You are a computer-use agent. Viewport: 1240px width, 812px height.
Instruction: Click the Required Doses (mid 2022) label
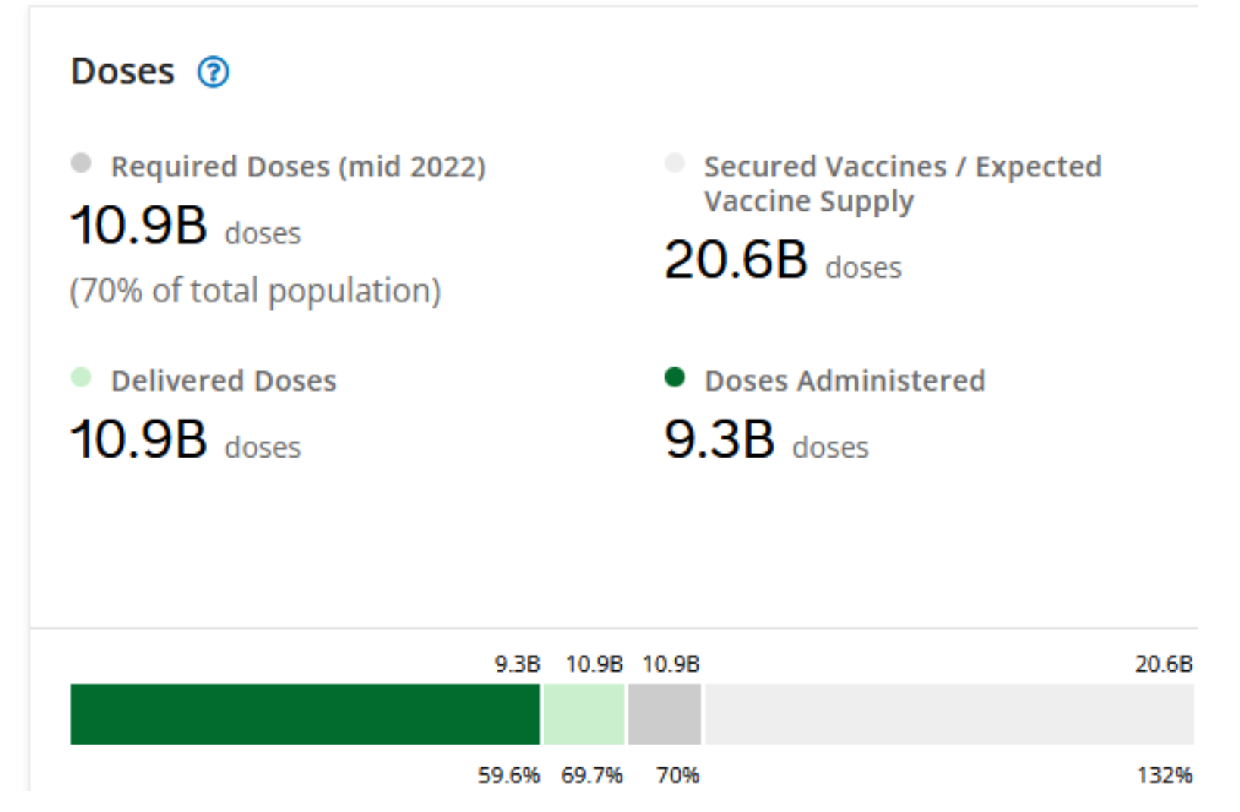[298, 167]
